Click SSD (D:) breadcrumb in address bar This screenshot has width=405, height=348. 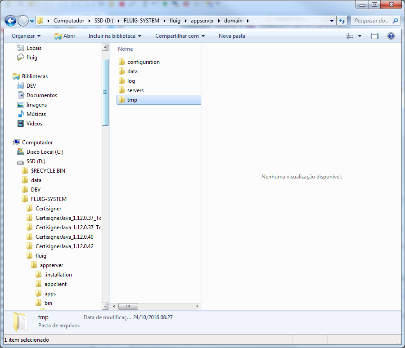[x=103, y=21]
